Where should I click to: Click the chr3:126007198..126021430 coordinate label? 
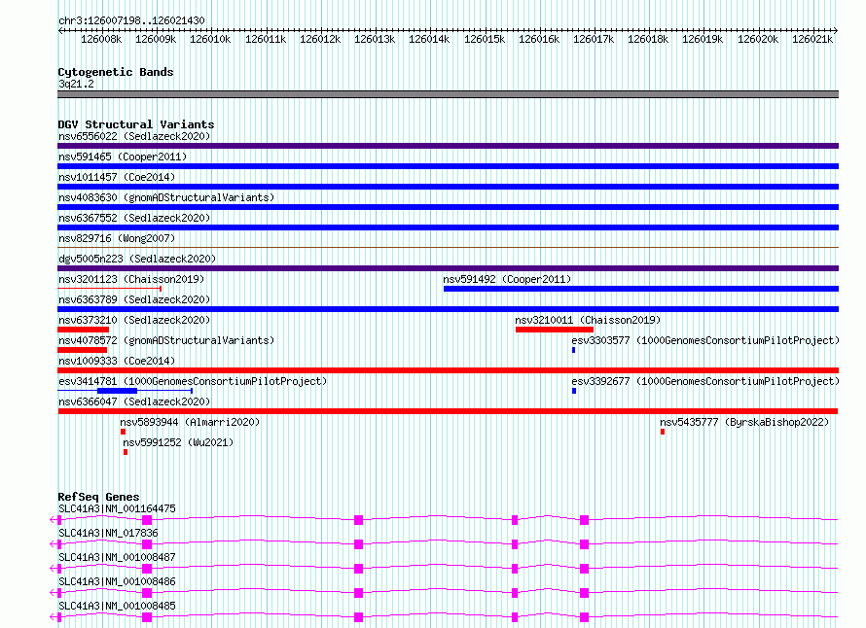131,20
